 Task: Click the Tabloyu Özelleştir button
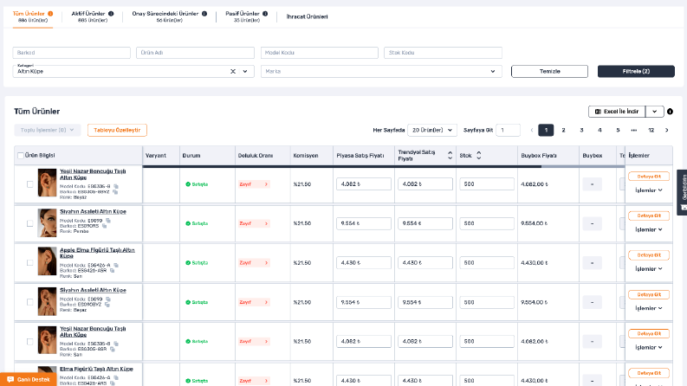click(x=117, y=130)
